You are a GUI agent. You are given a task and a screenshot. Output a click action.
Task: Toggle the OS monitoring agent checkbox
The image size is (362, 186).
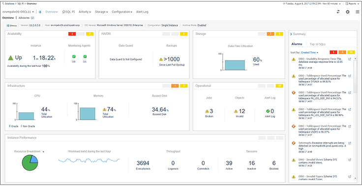(x=85, y=57)
